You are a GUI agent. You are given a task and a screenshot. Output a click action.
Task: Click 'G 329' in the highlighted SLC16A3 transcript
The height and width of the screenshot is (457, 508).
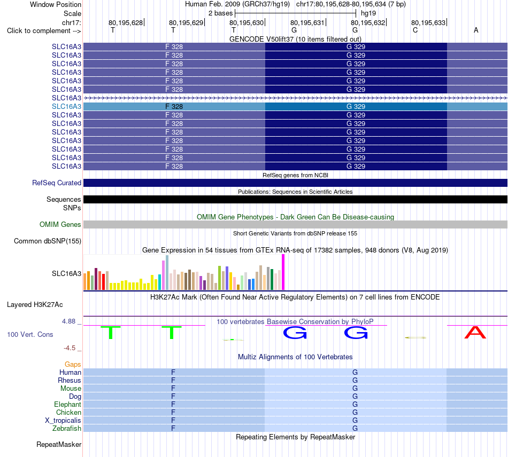pyautogui.click(x=356, y=106)
